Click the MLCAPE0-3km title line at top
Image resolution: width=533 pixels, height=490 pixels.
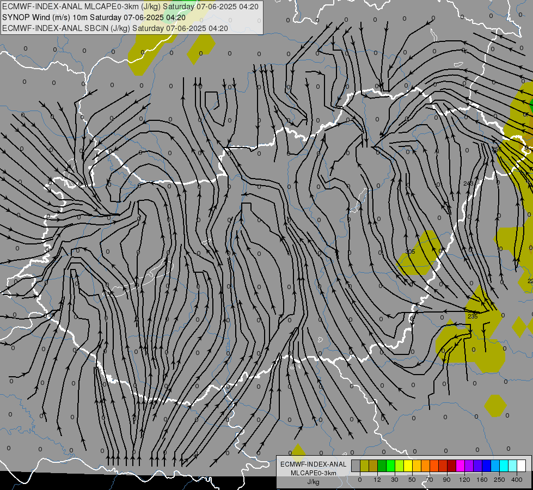click(130, 7)
